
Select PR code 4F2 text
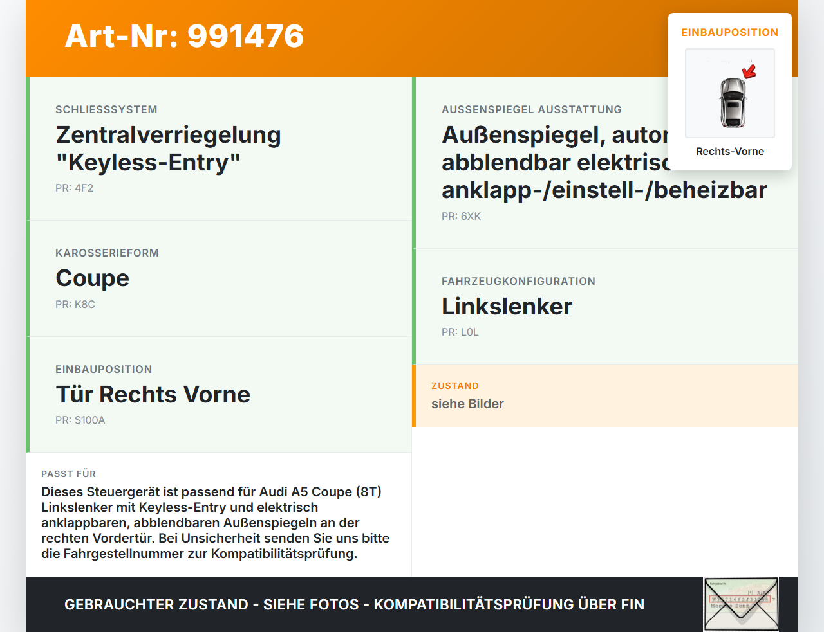click(x=74, y=188)
